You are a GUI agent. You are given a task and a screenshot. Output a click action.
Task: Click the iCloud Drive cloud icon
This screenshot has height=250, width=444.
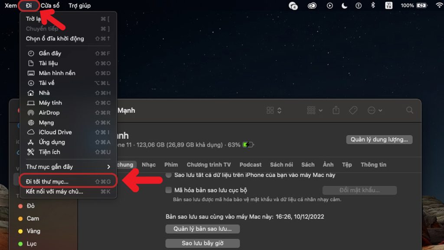pyautogui.click(x=31, y=132)
